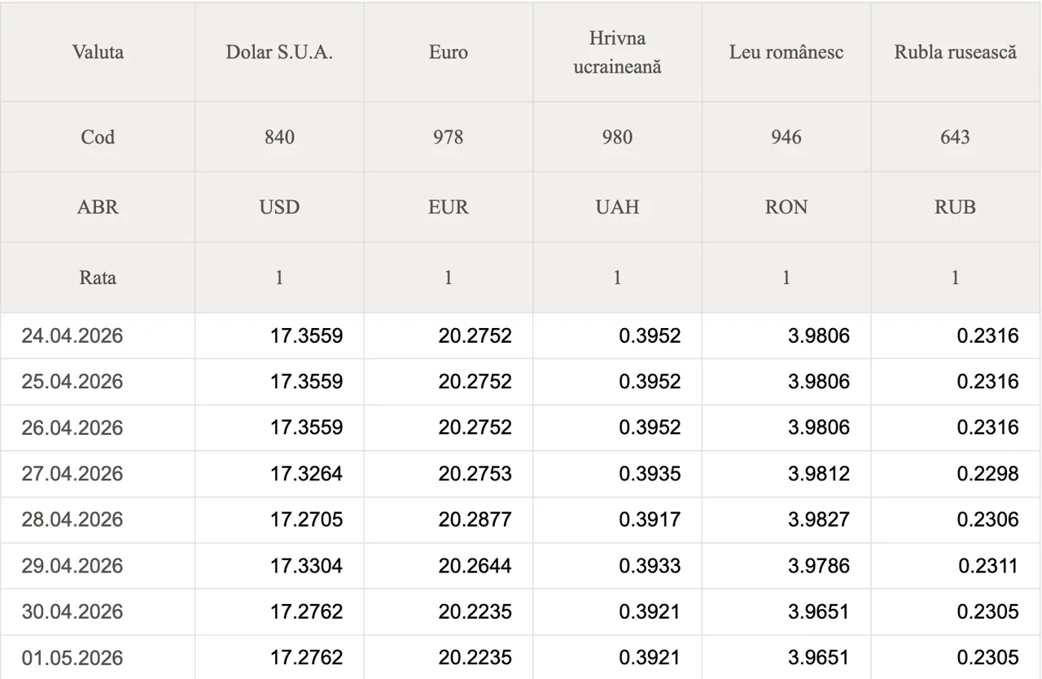Screen dimensions: 1042x679
Task: Click the Valuta header cell
Action: point(98,52)
